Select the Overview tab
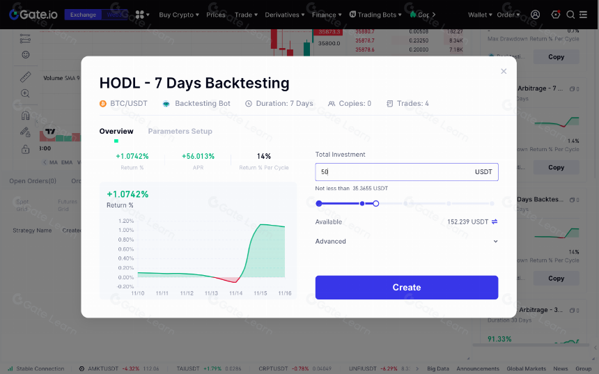Viewport: 599px width, 374px height. [x=116, y=131]
